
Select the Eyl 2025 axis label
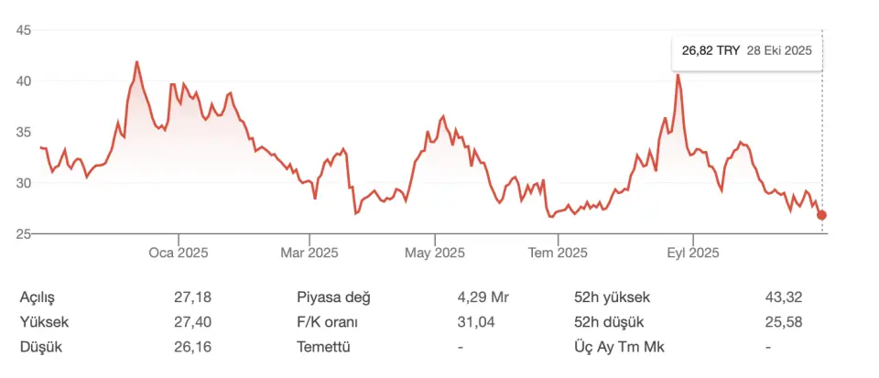click(x=692, y=253)
